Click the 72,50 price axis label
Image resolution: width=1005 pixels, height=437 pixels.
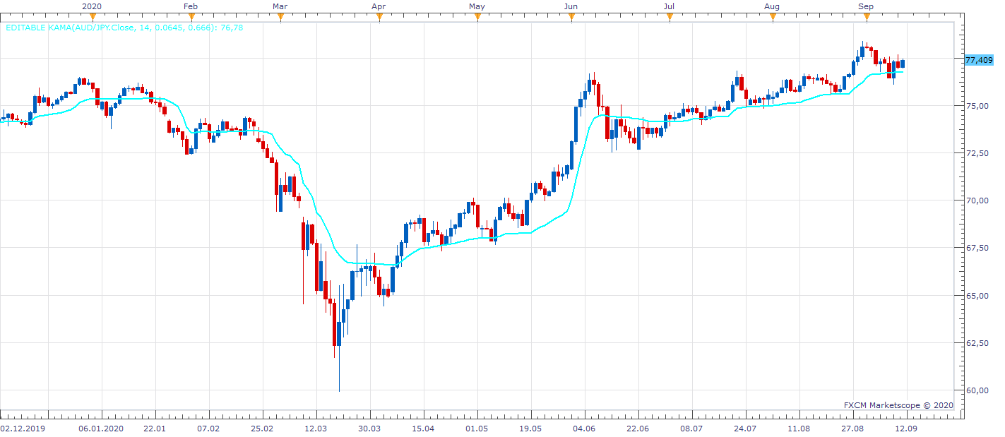[x=976, y=153]
